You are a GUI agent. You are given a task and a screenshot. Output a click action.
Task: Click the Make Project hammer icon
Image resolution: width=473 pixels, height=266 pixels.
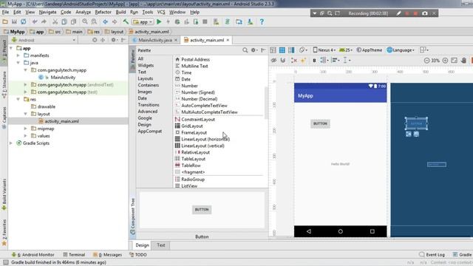[126, 21]
